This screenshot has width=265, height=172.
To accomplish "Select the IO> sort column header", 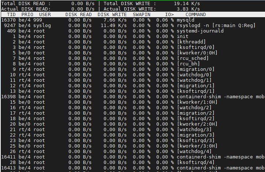I will coord(169,14).
